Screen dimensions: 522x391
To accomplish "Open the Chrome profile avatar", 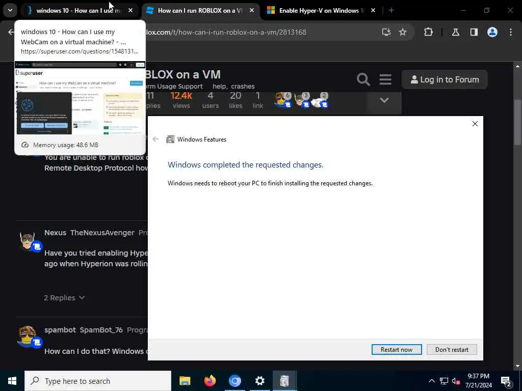I will tap(492, 32).
